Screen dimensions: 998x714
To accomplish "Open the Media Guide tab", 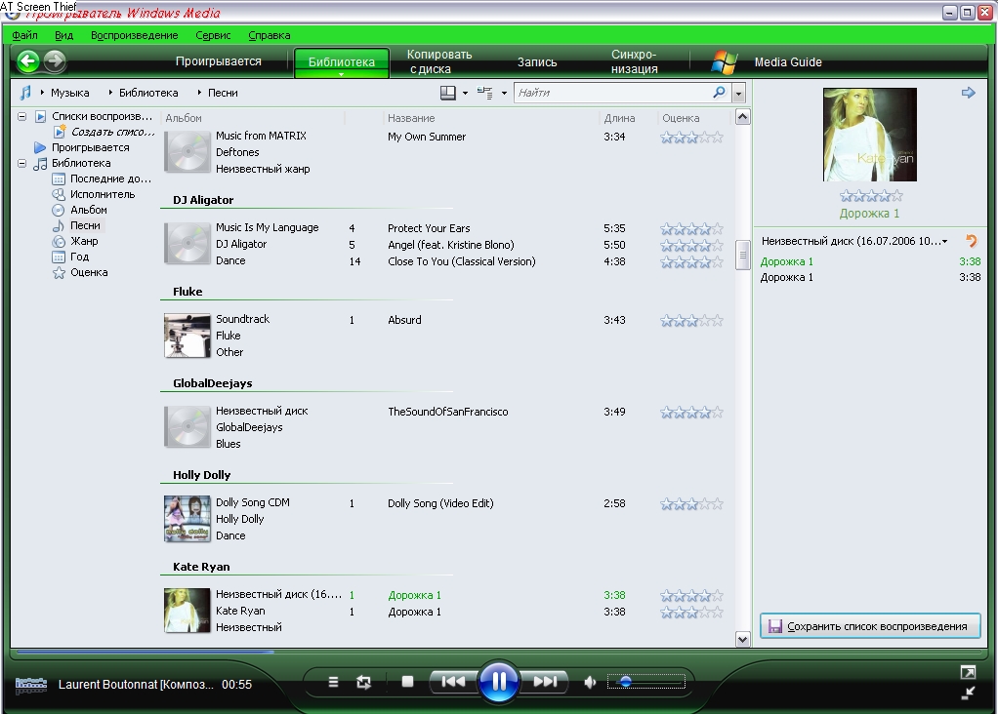I will [788, 62].
